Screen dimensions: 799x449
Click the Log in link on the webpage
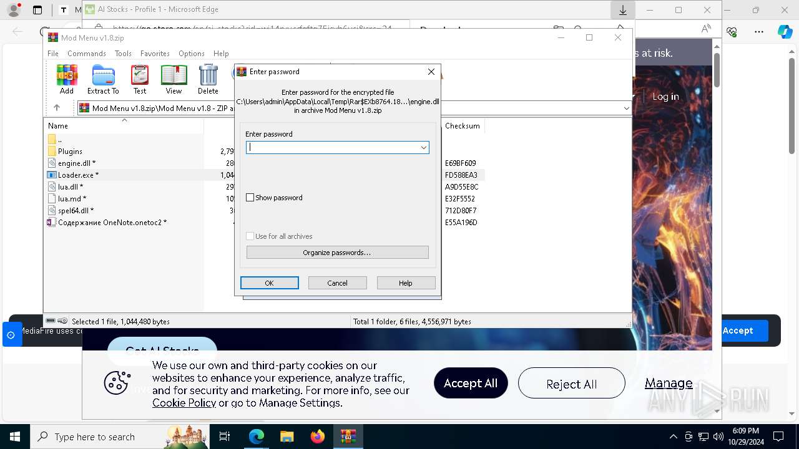(665, 97)
